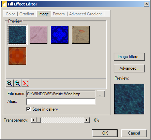151x140 pixels.
Task: Switch to the Color tab
Action: pos(10,14)
